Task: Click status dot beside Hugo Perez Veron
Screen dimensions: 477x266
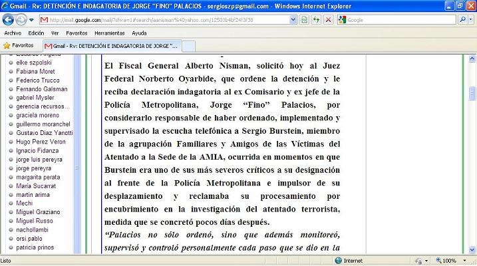Action: 11,142
